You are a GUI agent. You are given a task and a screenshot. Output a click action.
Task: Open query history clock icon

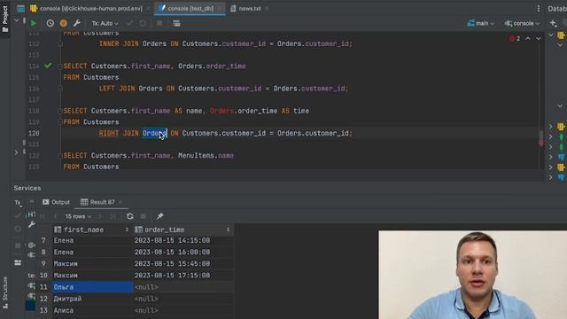(50, 23)
